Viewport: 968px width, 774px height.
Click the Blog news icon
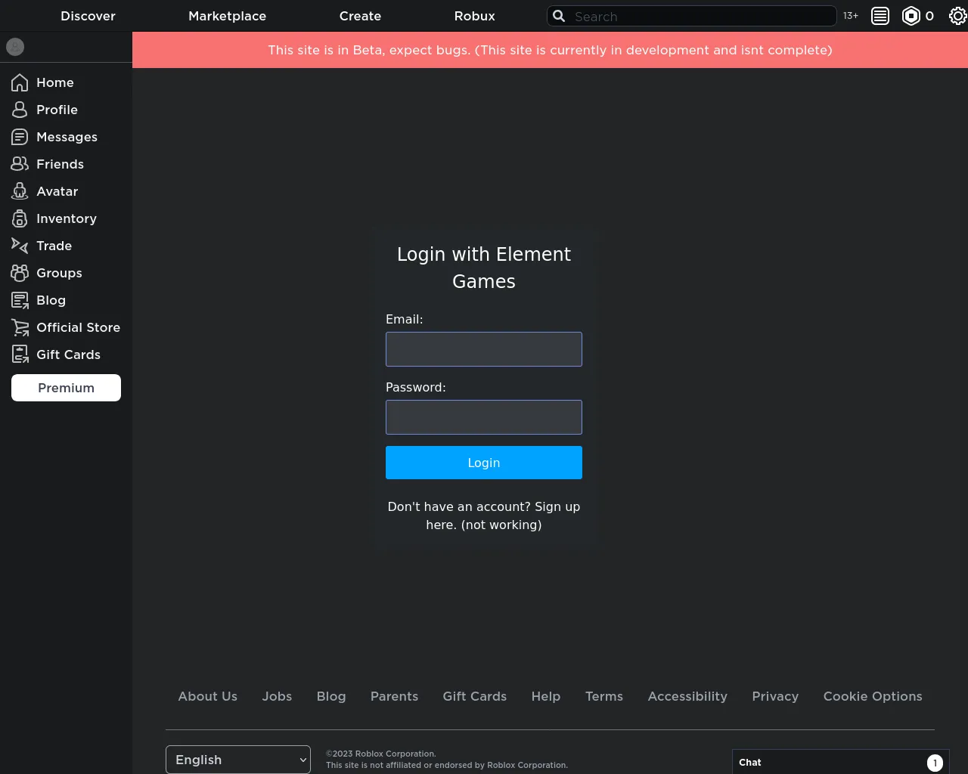(20, 300)
